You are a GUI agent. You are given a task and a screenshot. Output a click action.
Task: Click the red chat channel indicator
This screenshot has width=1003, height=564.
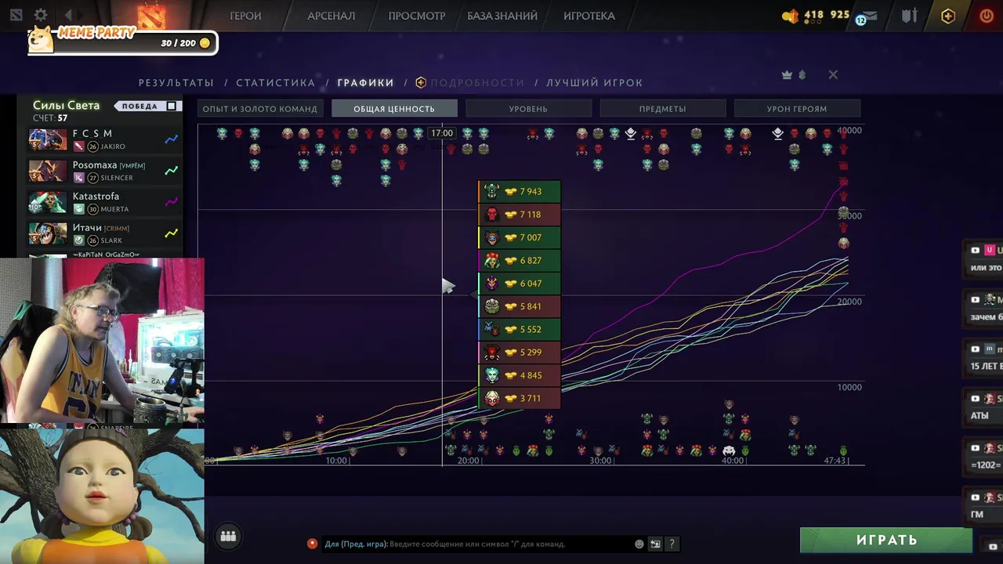(312, 544)
